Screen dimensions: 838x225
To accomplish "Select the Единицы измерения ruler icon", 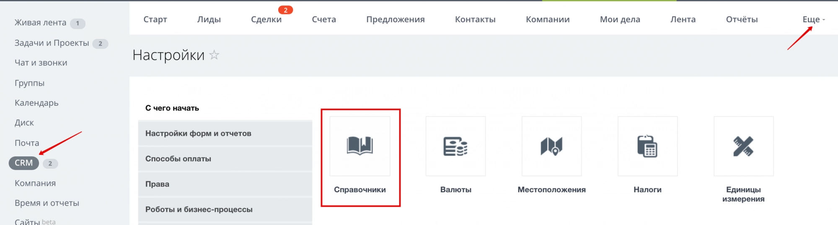I will click(743, 146).
